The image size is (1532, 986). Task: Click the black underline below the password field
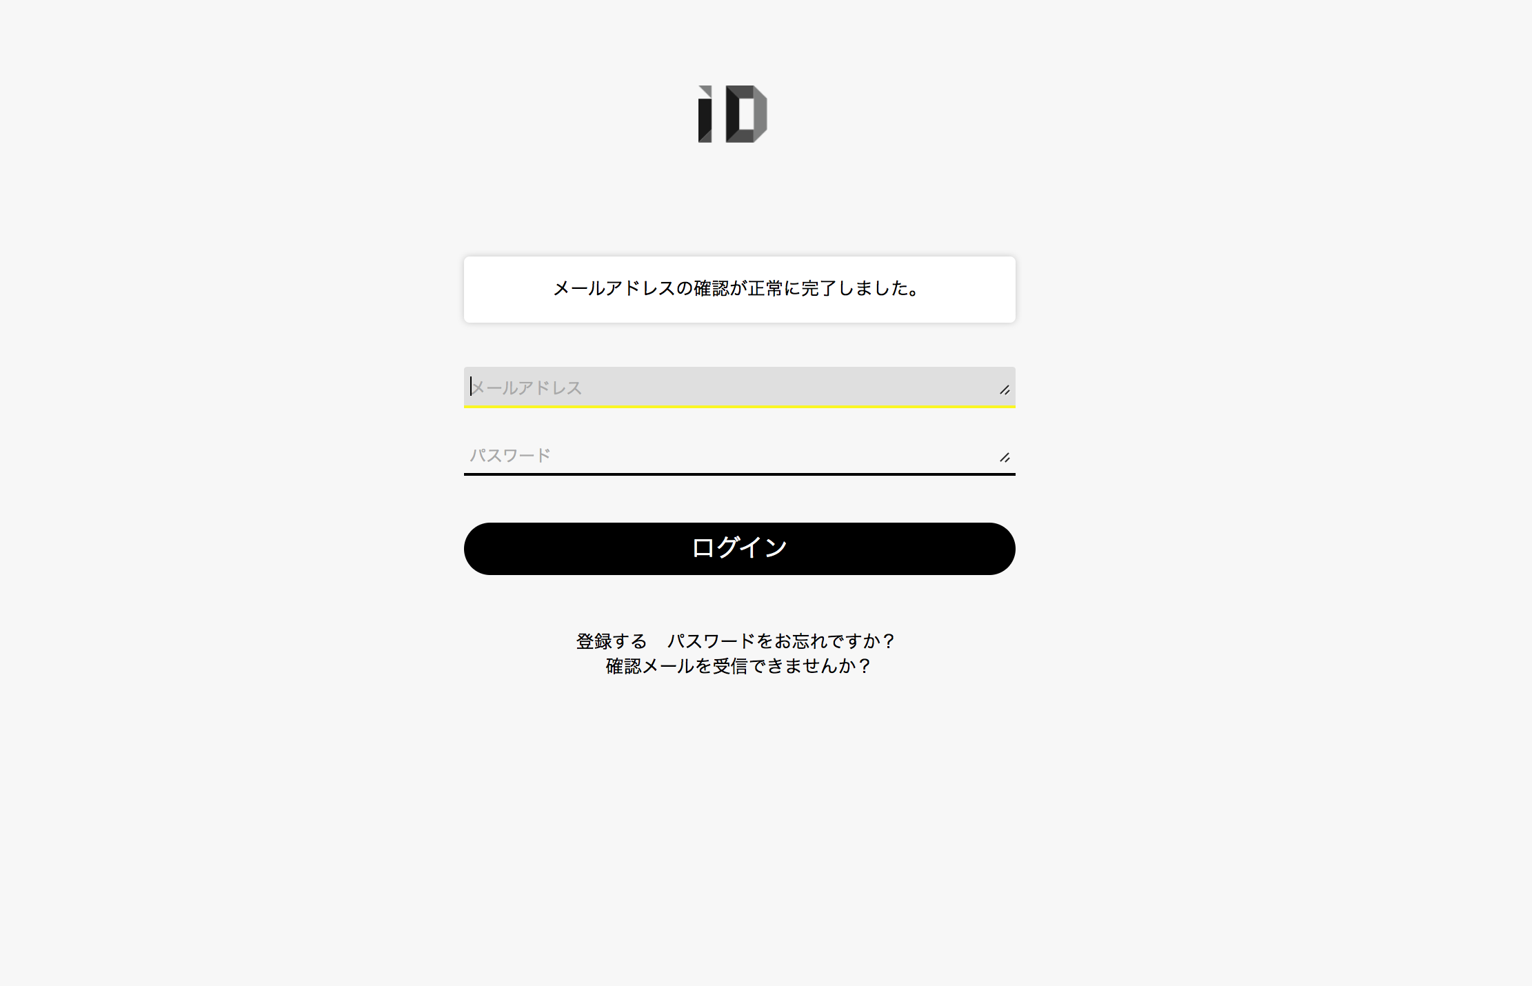click(x=739, y=474)
